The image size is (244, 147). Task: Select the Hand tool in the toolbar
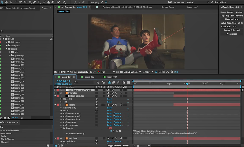(6, 2)
